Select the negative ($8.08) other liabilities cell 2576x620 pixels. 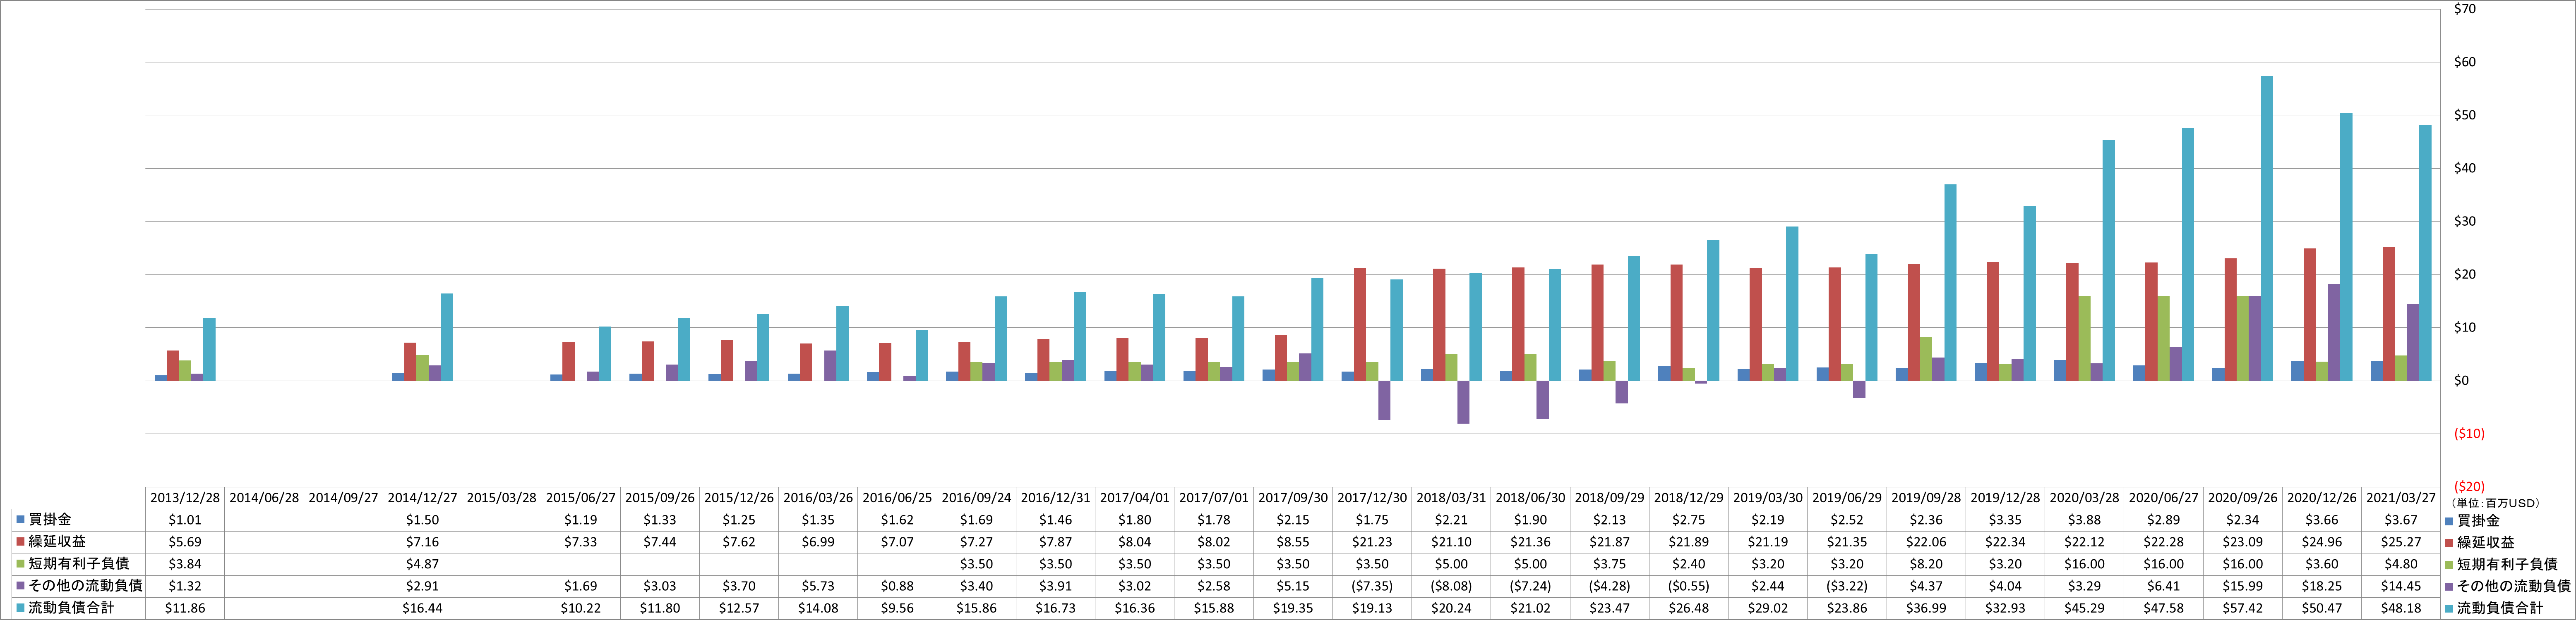pos(1451,586)
